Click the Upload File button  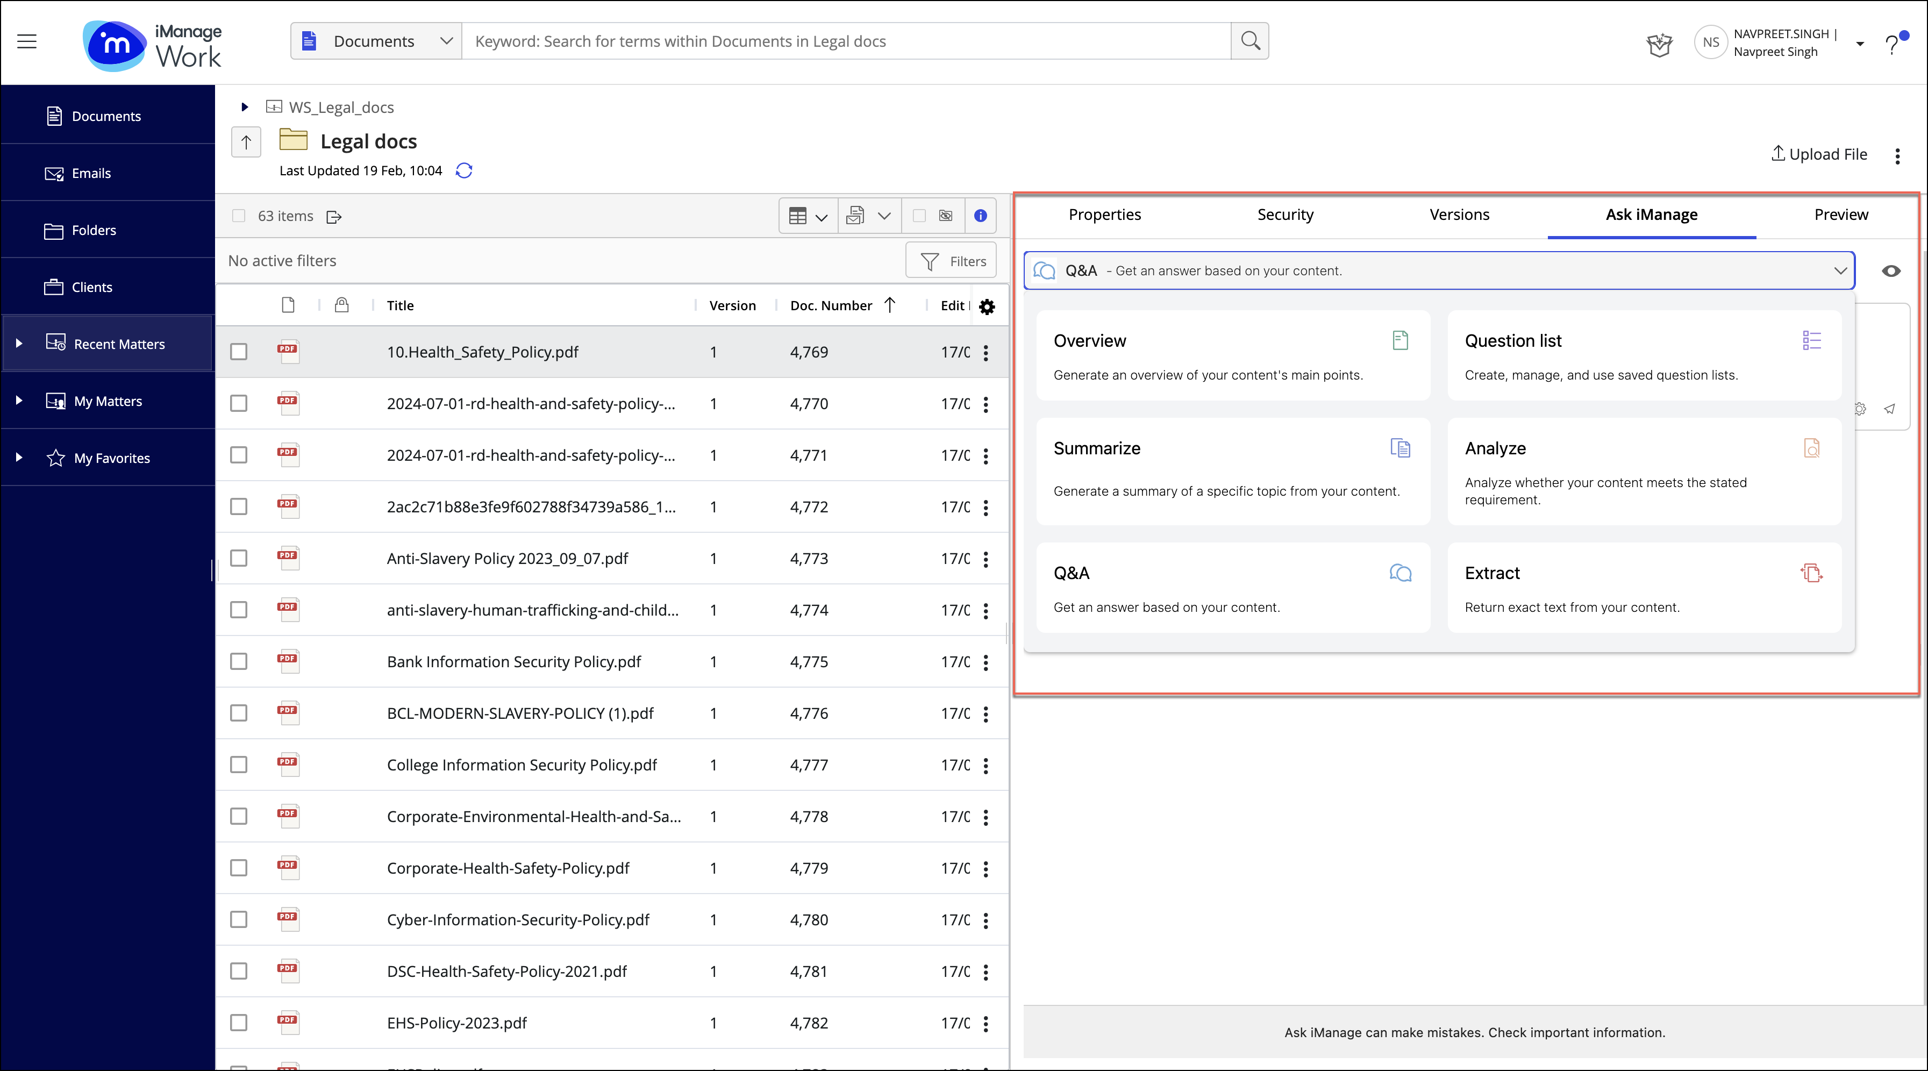(x=1819, y=154)
